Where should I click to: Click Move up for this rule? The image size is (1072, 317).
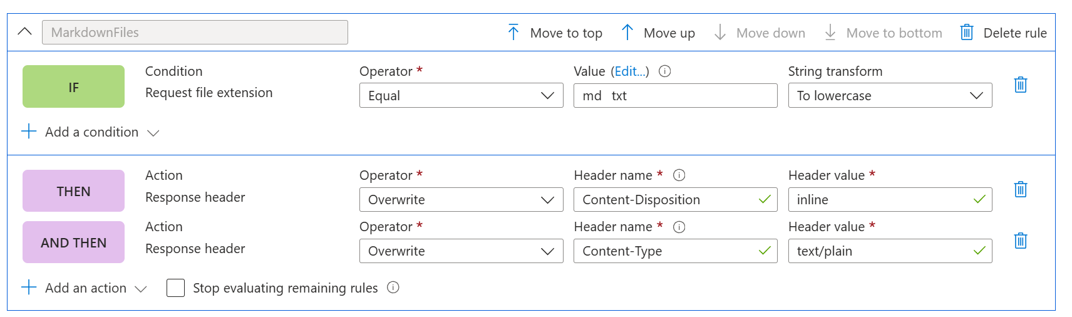658,33
